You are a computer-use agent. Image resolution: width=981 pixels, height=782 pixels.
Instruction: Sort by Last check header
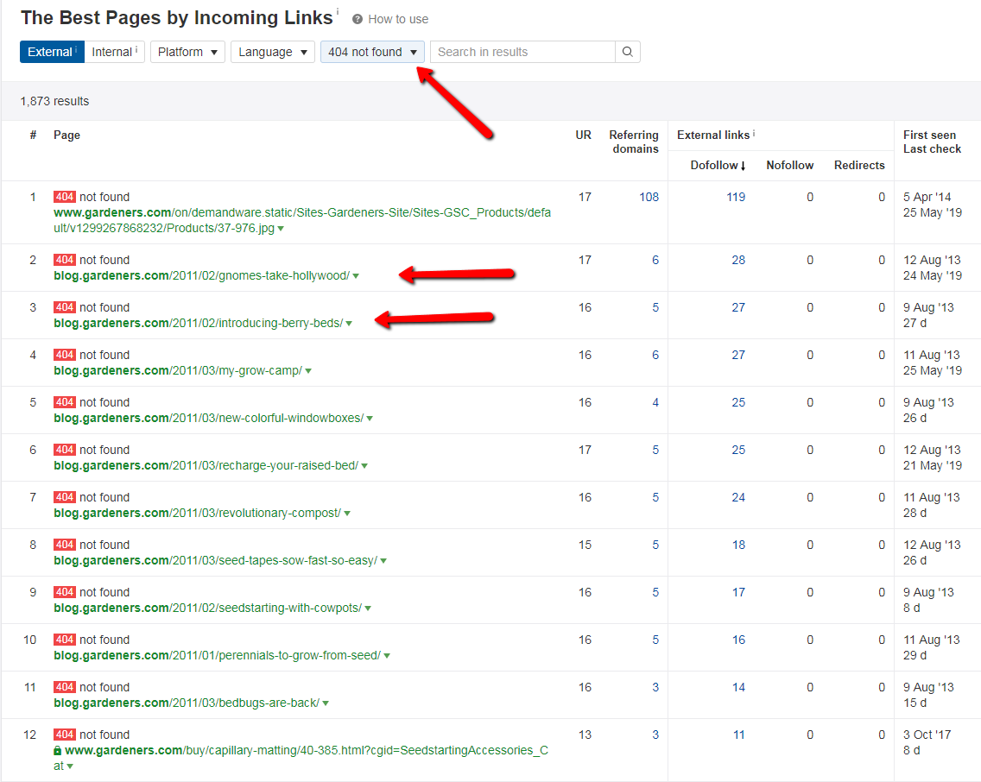click(932, 148)
